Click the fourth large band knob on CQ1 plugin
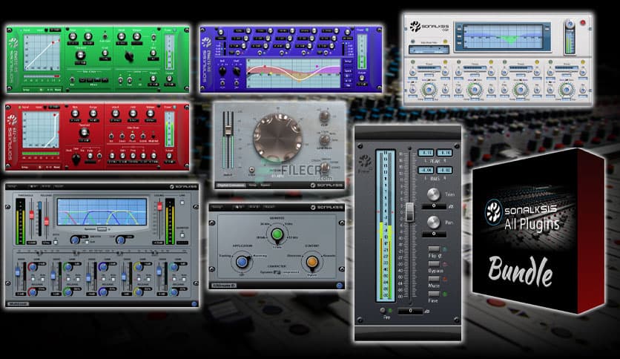This screenshot has width=620, height=359. coord(566,90)
